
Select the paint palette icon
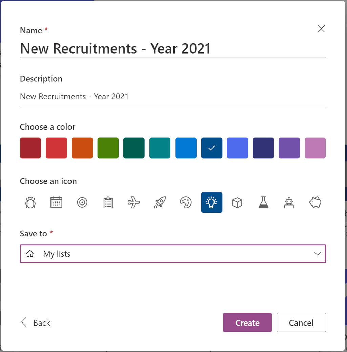pos(186,202)
